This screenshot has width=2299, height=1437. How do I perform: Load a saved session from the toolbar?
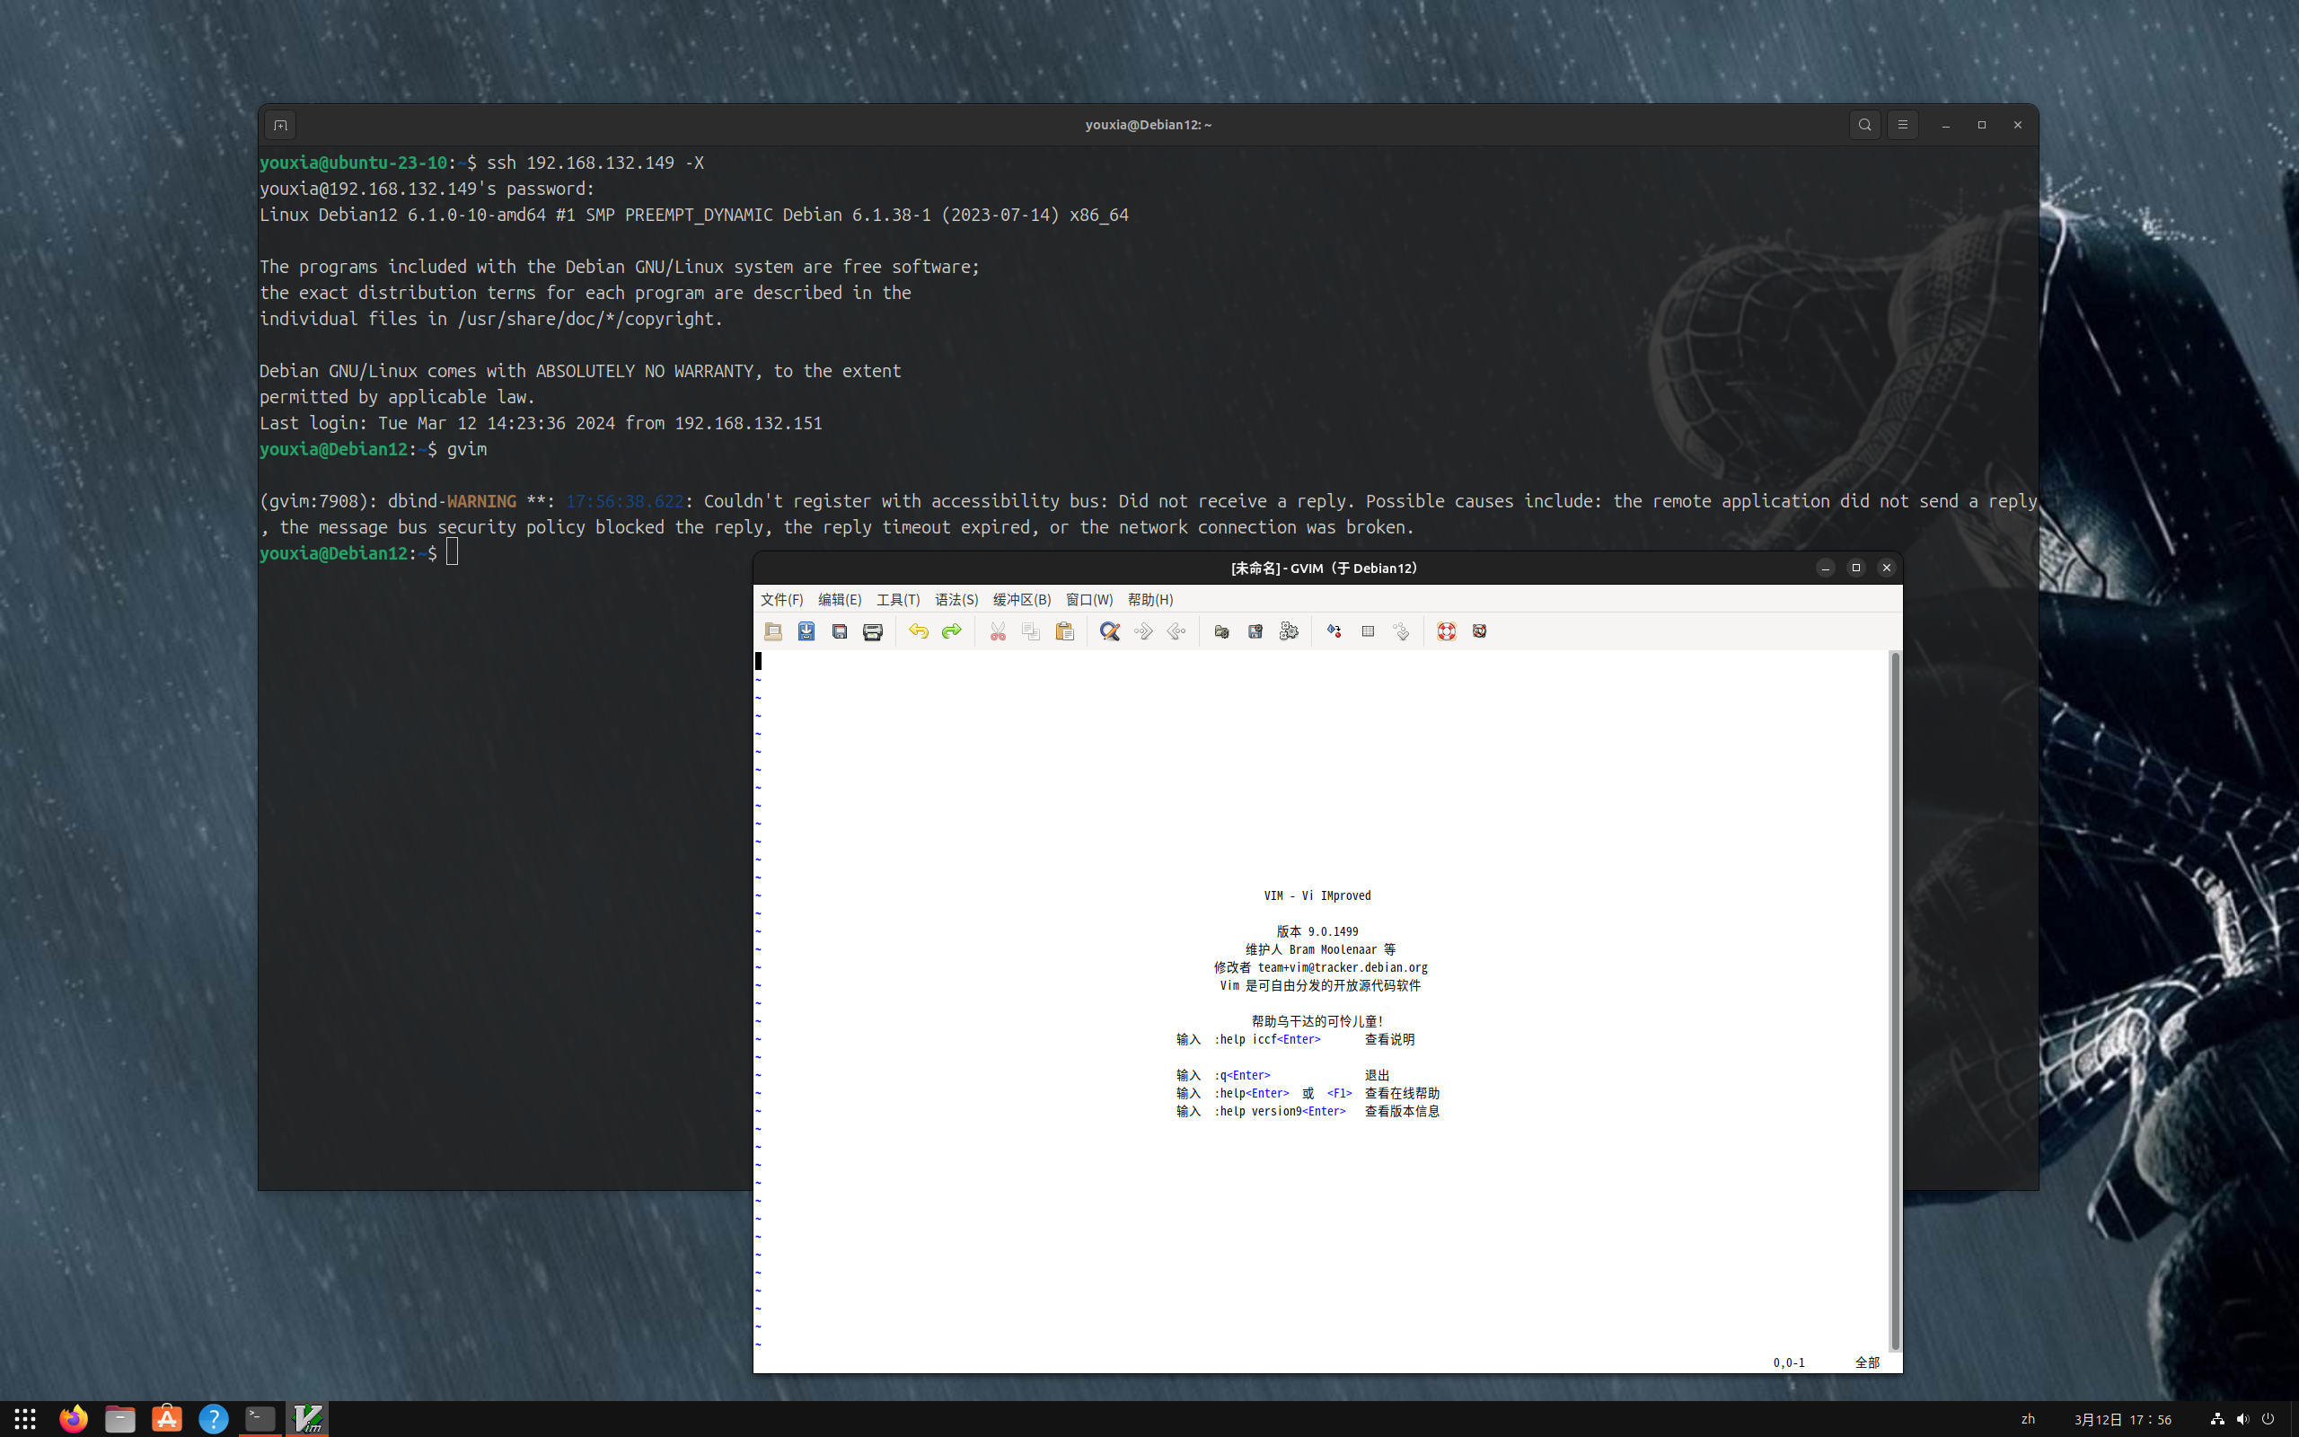coord(1220,631)
